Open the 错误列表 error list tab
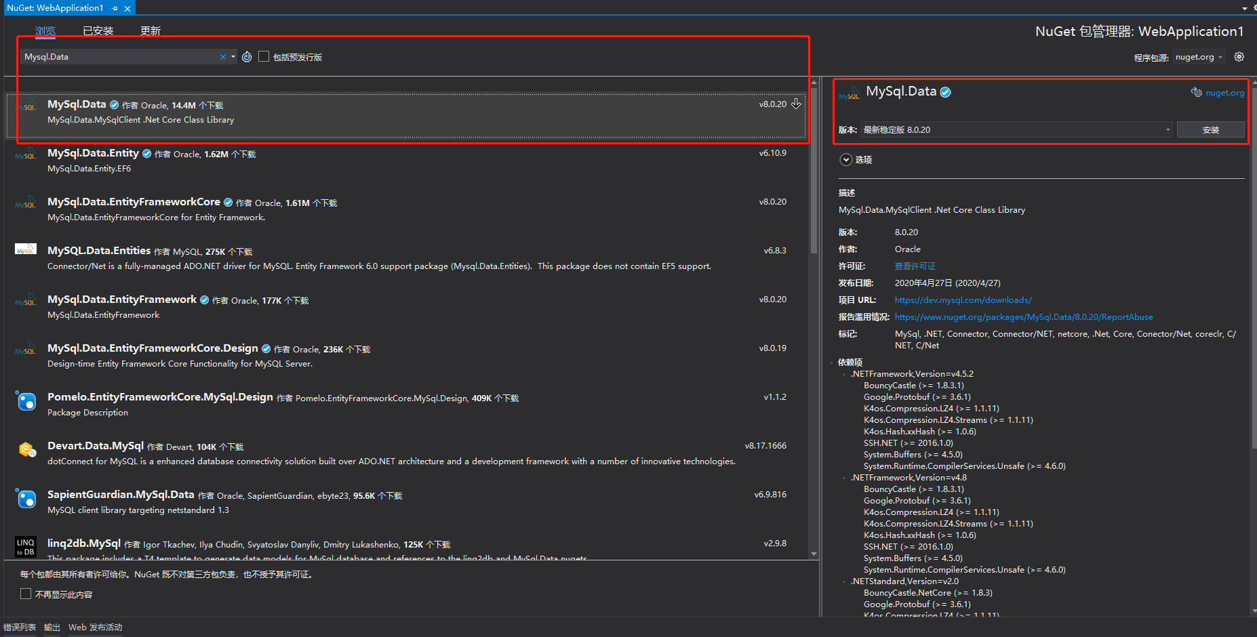This screenshot has height=637, width=1257. [x=20, y=628]
